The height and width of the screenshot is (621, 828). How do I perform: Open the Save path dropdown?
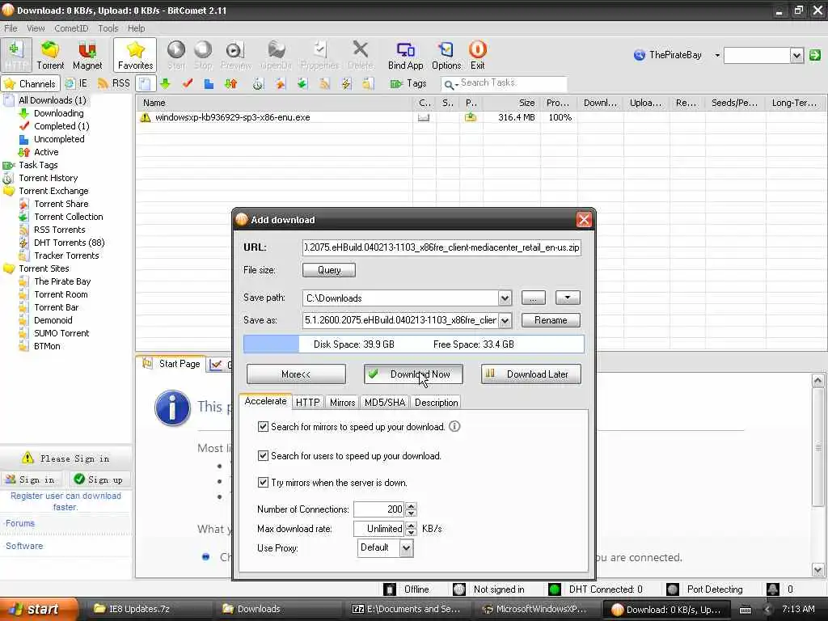(x=505, y=298)
